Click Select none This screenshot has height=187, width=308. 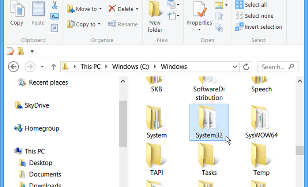(x=254, y=15)
